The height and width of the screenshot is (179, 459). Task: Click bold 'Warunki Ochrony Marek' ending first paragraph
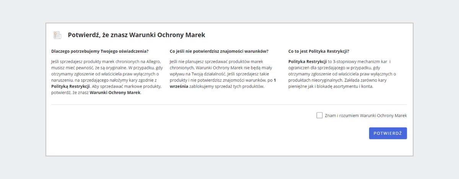[115, 93]
